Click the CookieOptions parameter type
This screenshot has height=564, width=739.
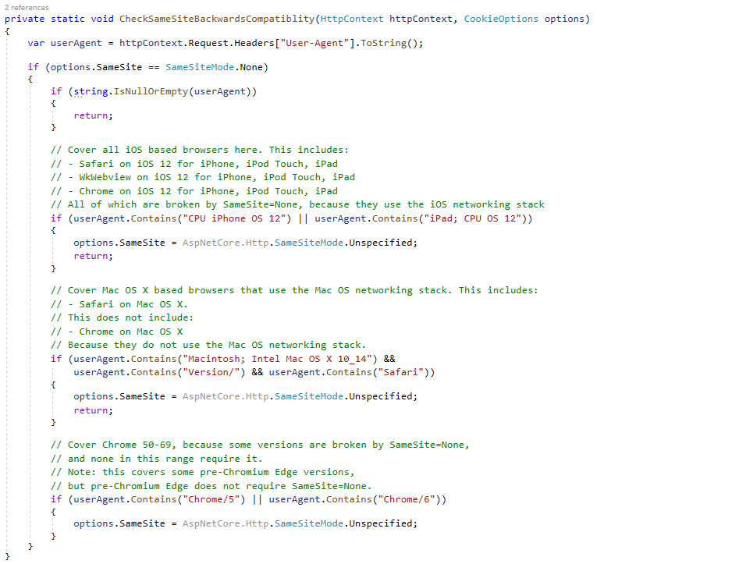pyautogui.click(x=501, y=19)
